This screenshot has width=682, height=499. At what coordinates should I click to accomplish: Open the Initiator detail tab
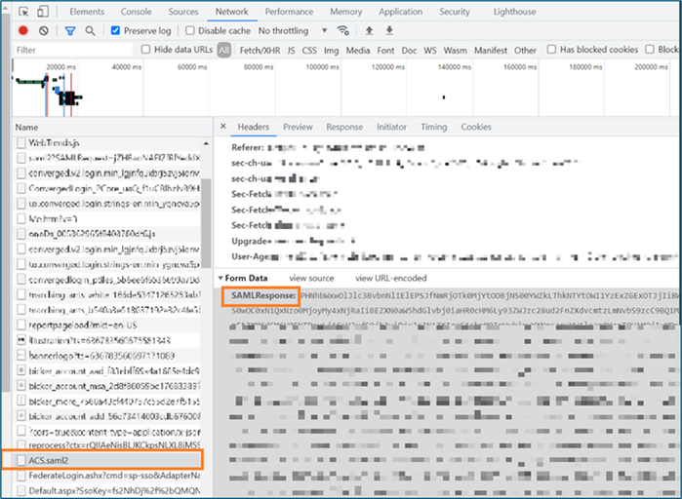pyautogui.click(x=391, y=127)
